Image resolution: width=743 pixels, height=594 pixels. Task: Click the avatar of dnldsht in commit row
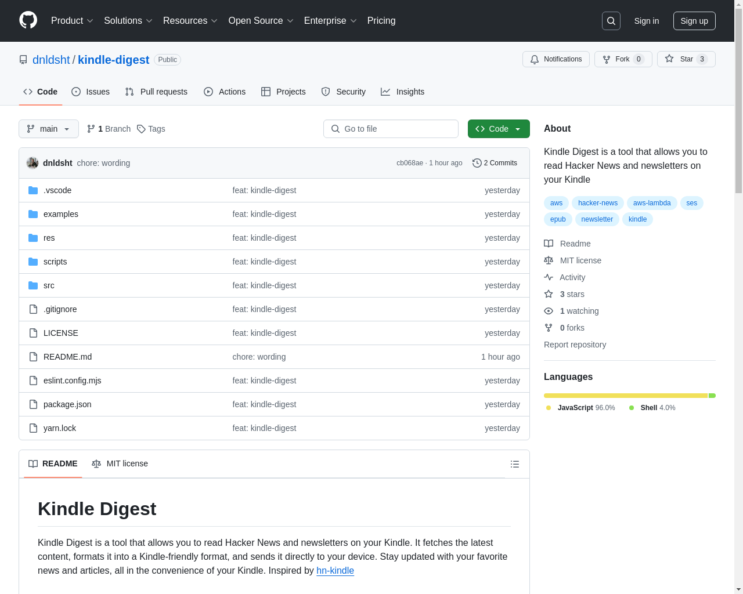tap(33, 163)
